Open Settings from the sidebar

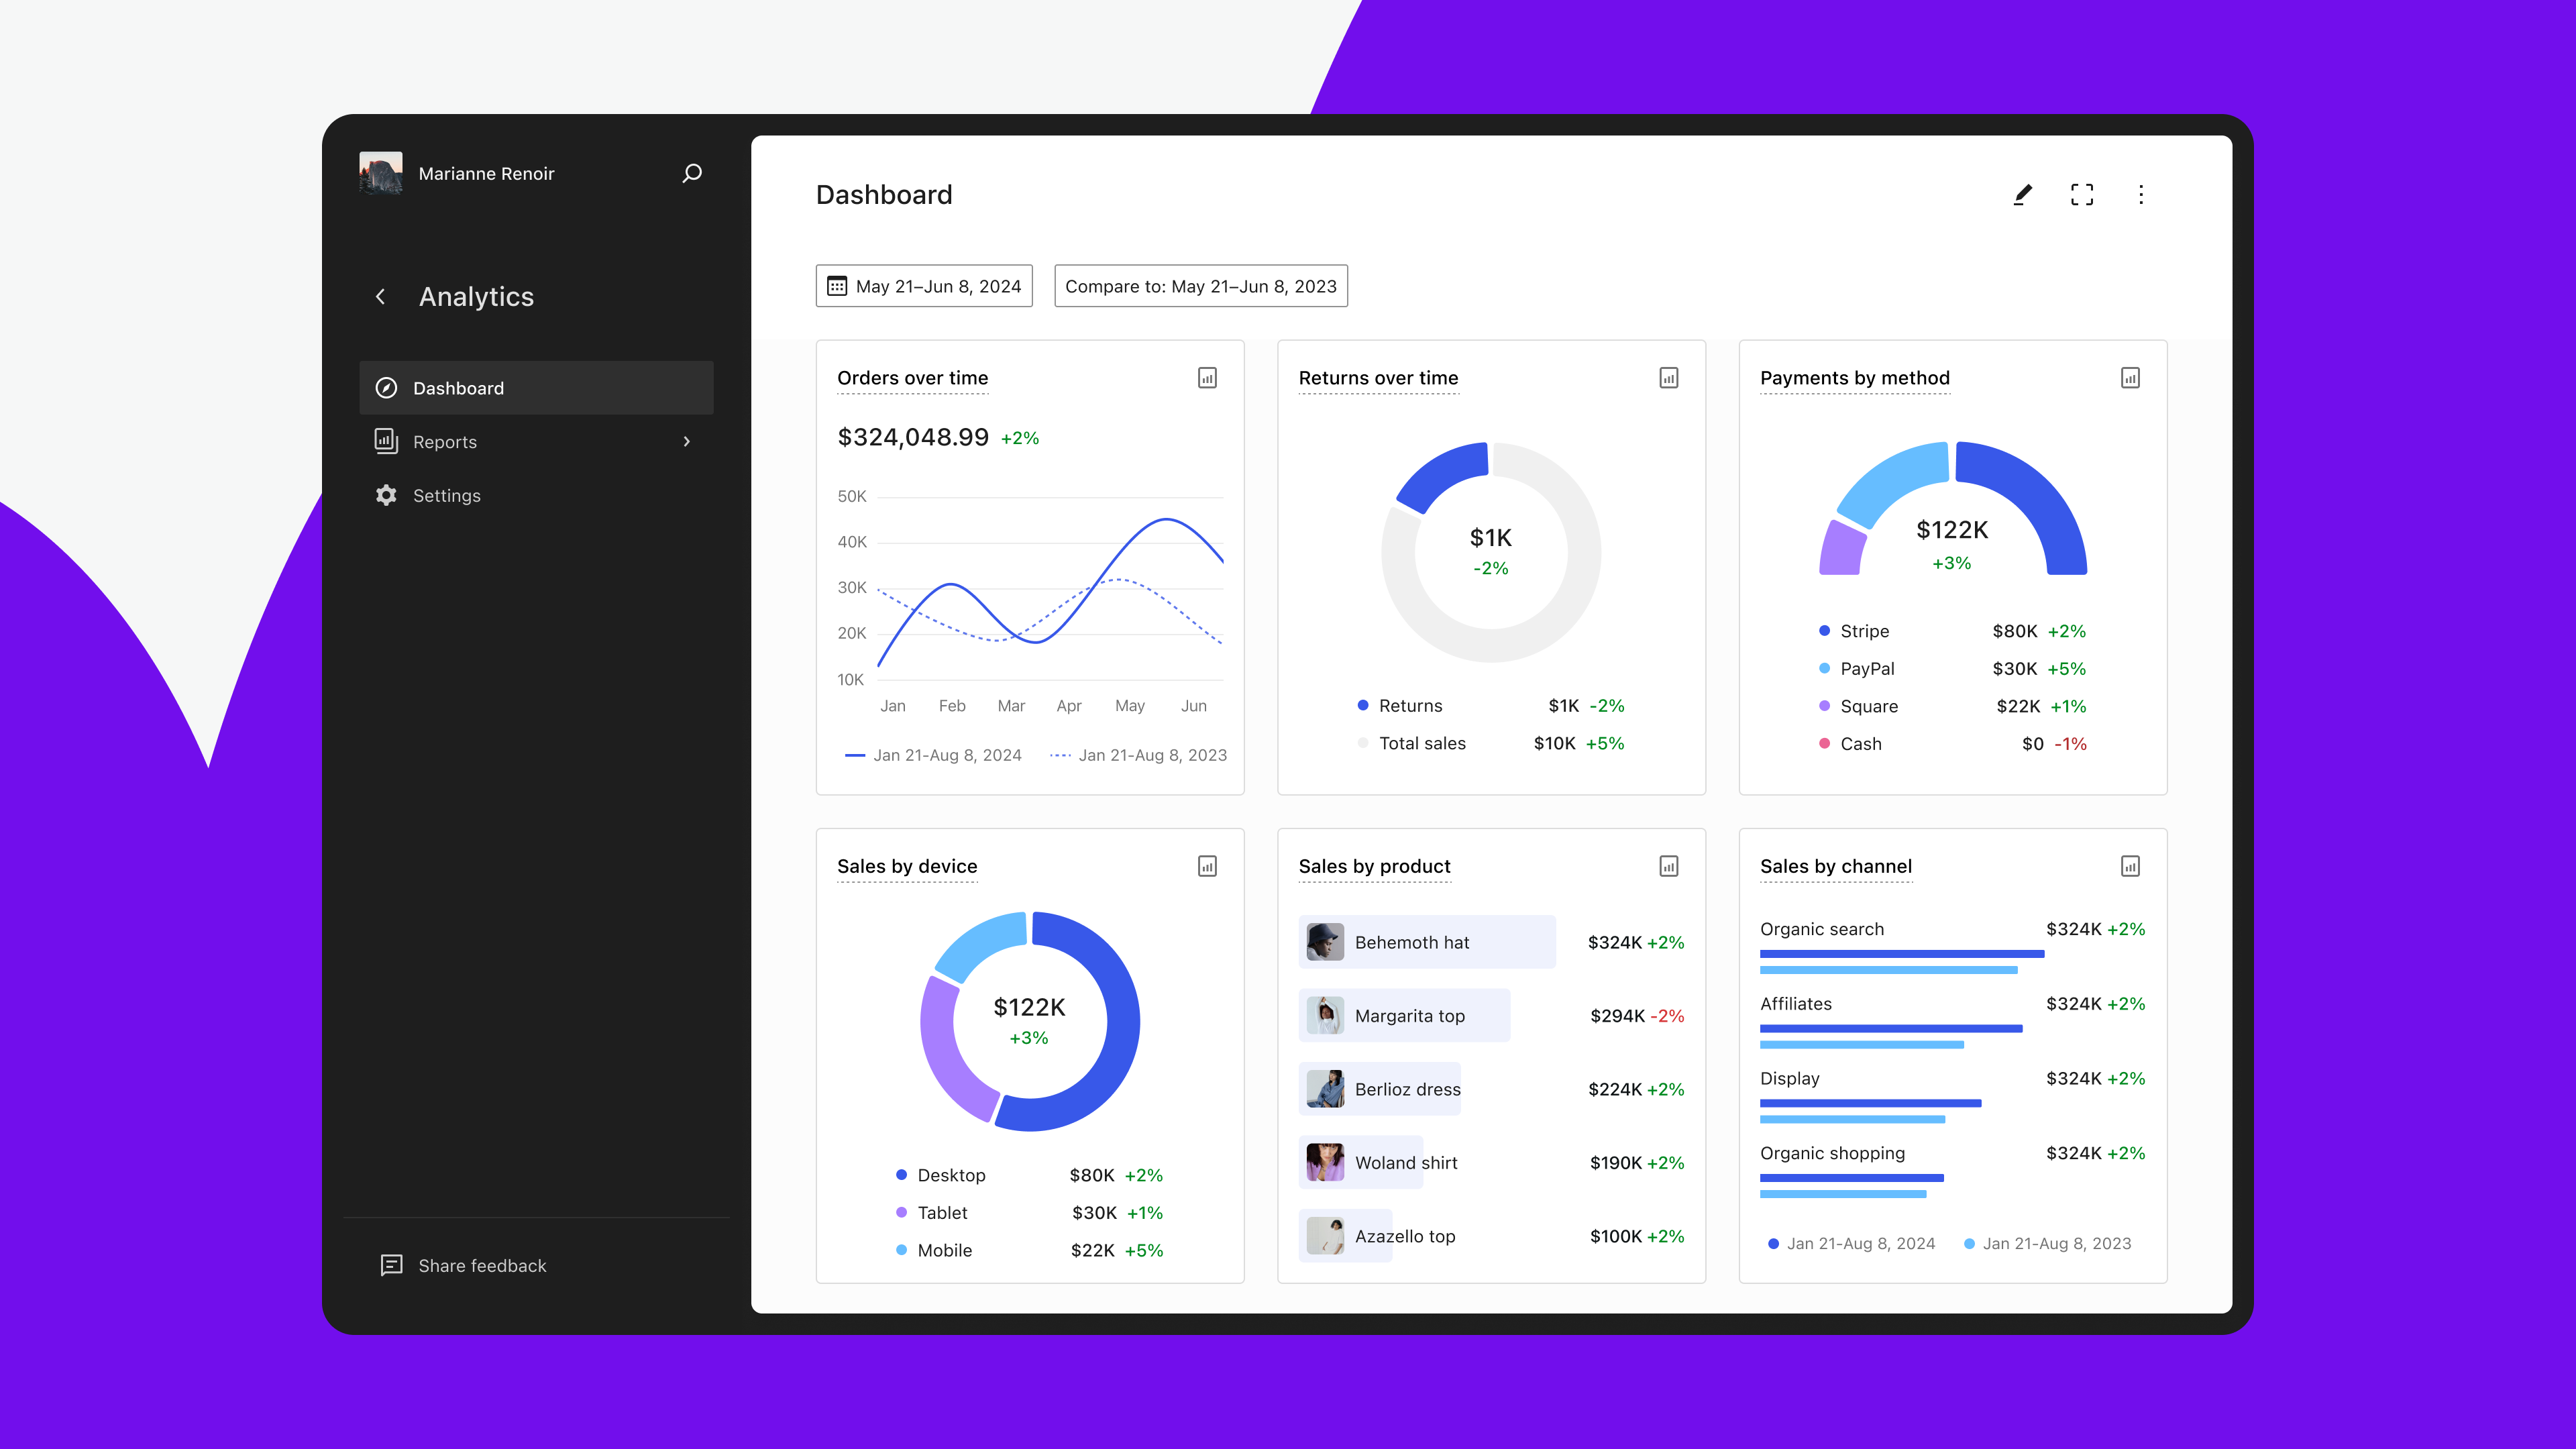(447, 495)
